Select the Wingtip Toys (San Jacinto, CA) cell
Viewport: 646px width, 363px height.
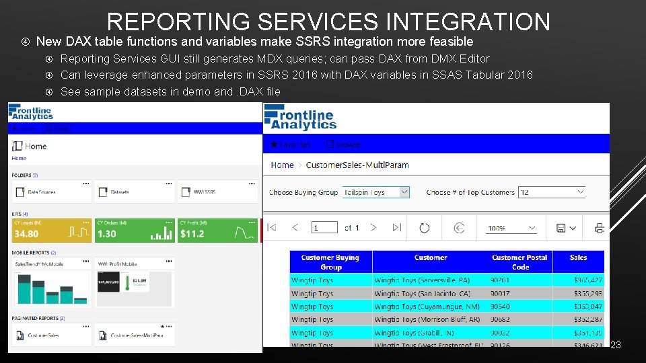pos(431,294)
